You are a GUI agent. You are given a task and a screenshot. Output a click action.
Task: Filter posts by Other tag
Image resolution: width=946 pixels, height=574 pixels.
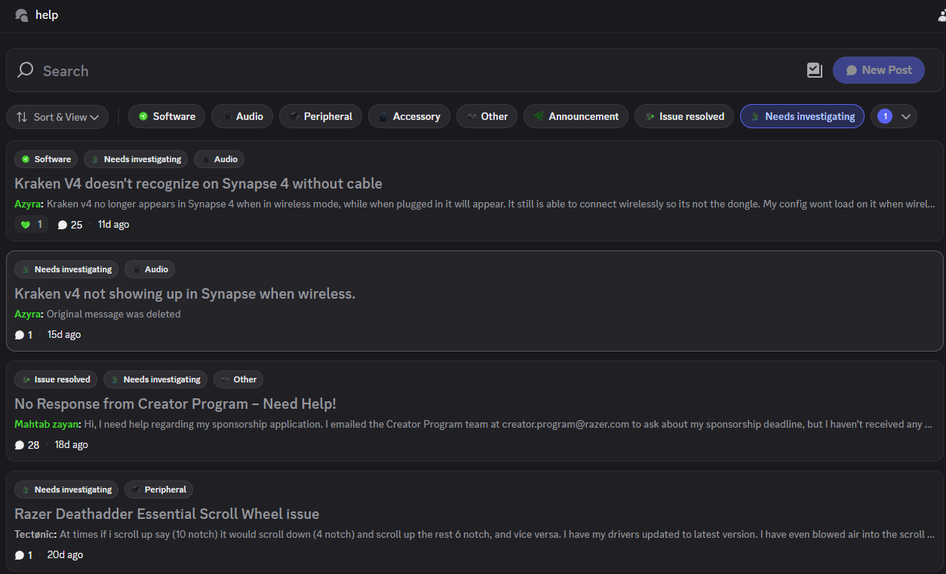[487, 116]
